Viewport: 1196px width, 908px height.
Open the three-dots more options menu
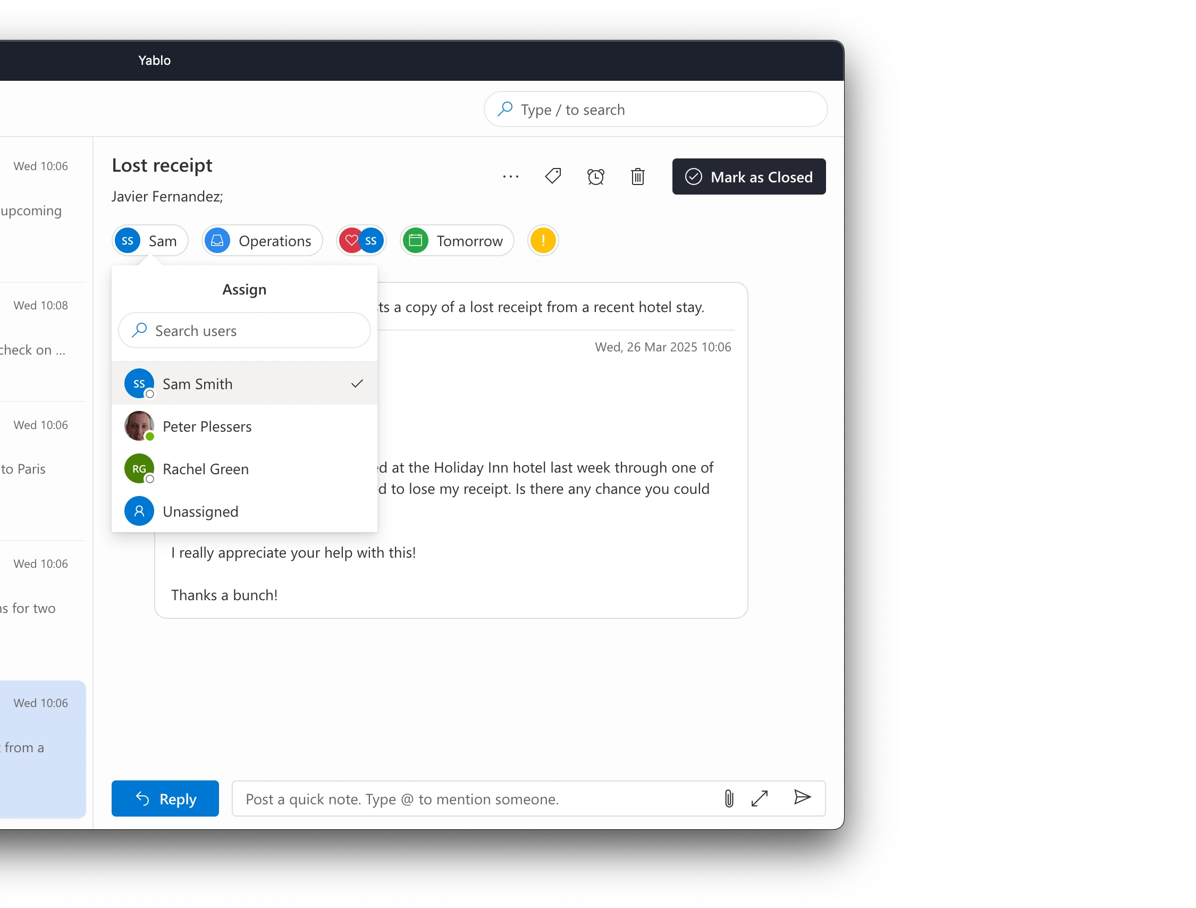coord(510,176)
